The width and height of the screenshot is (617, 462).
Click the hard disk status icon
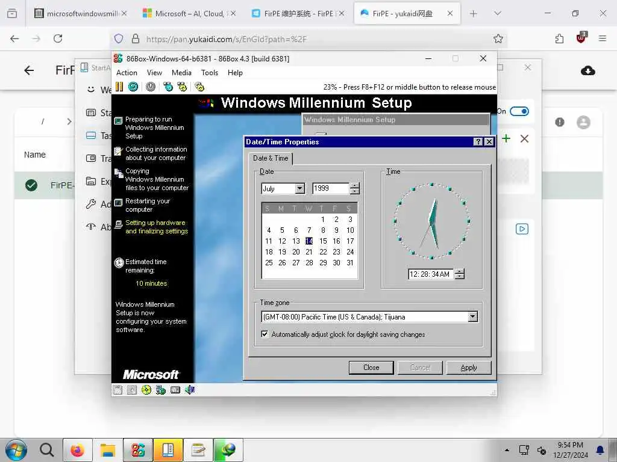coord(175,390)
